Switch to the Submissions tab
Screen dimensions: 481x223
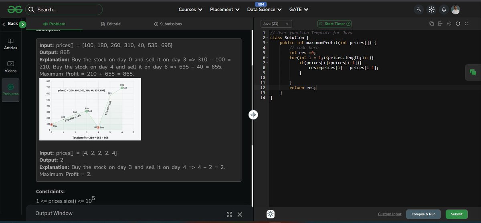[x=168, y=24]
